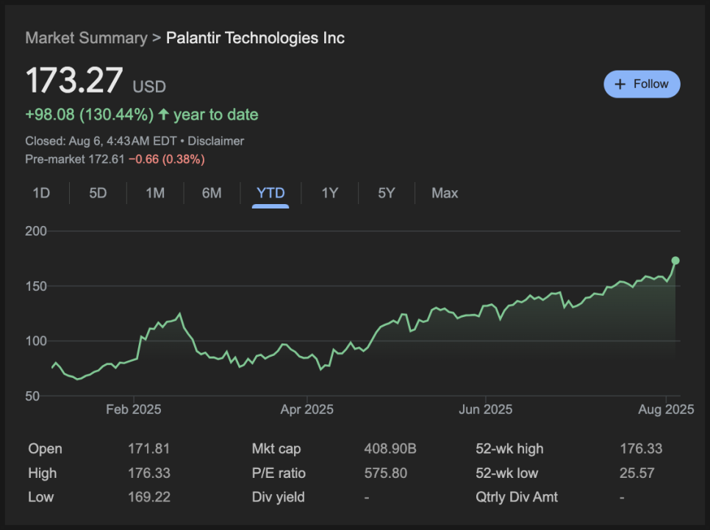Select the YTD range tab

point(270,193)
